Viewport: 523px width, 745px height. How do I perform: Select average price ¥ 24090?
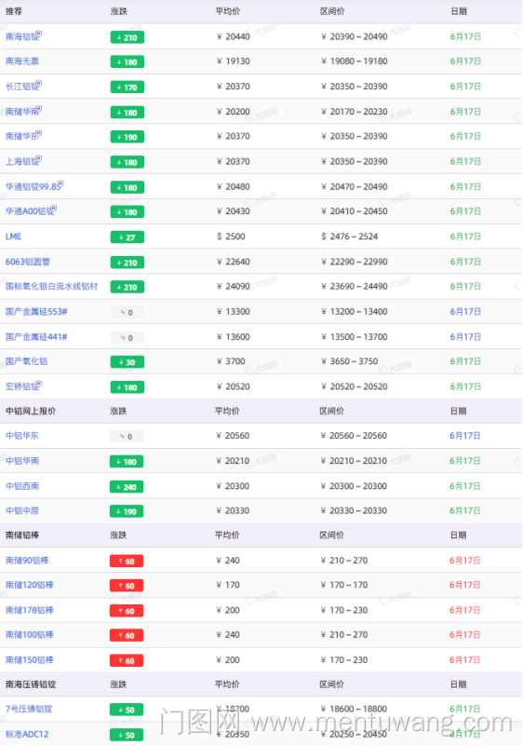[x=233, y=287]
